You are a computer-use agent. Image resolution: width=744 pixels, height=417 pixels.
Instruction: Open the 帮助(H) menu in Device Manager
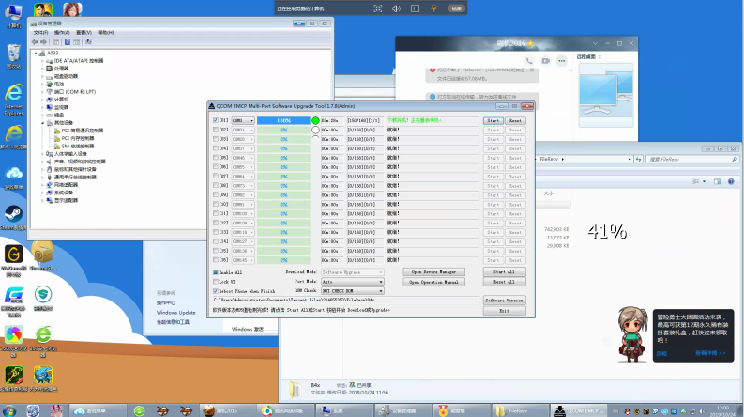point(105,32)
